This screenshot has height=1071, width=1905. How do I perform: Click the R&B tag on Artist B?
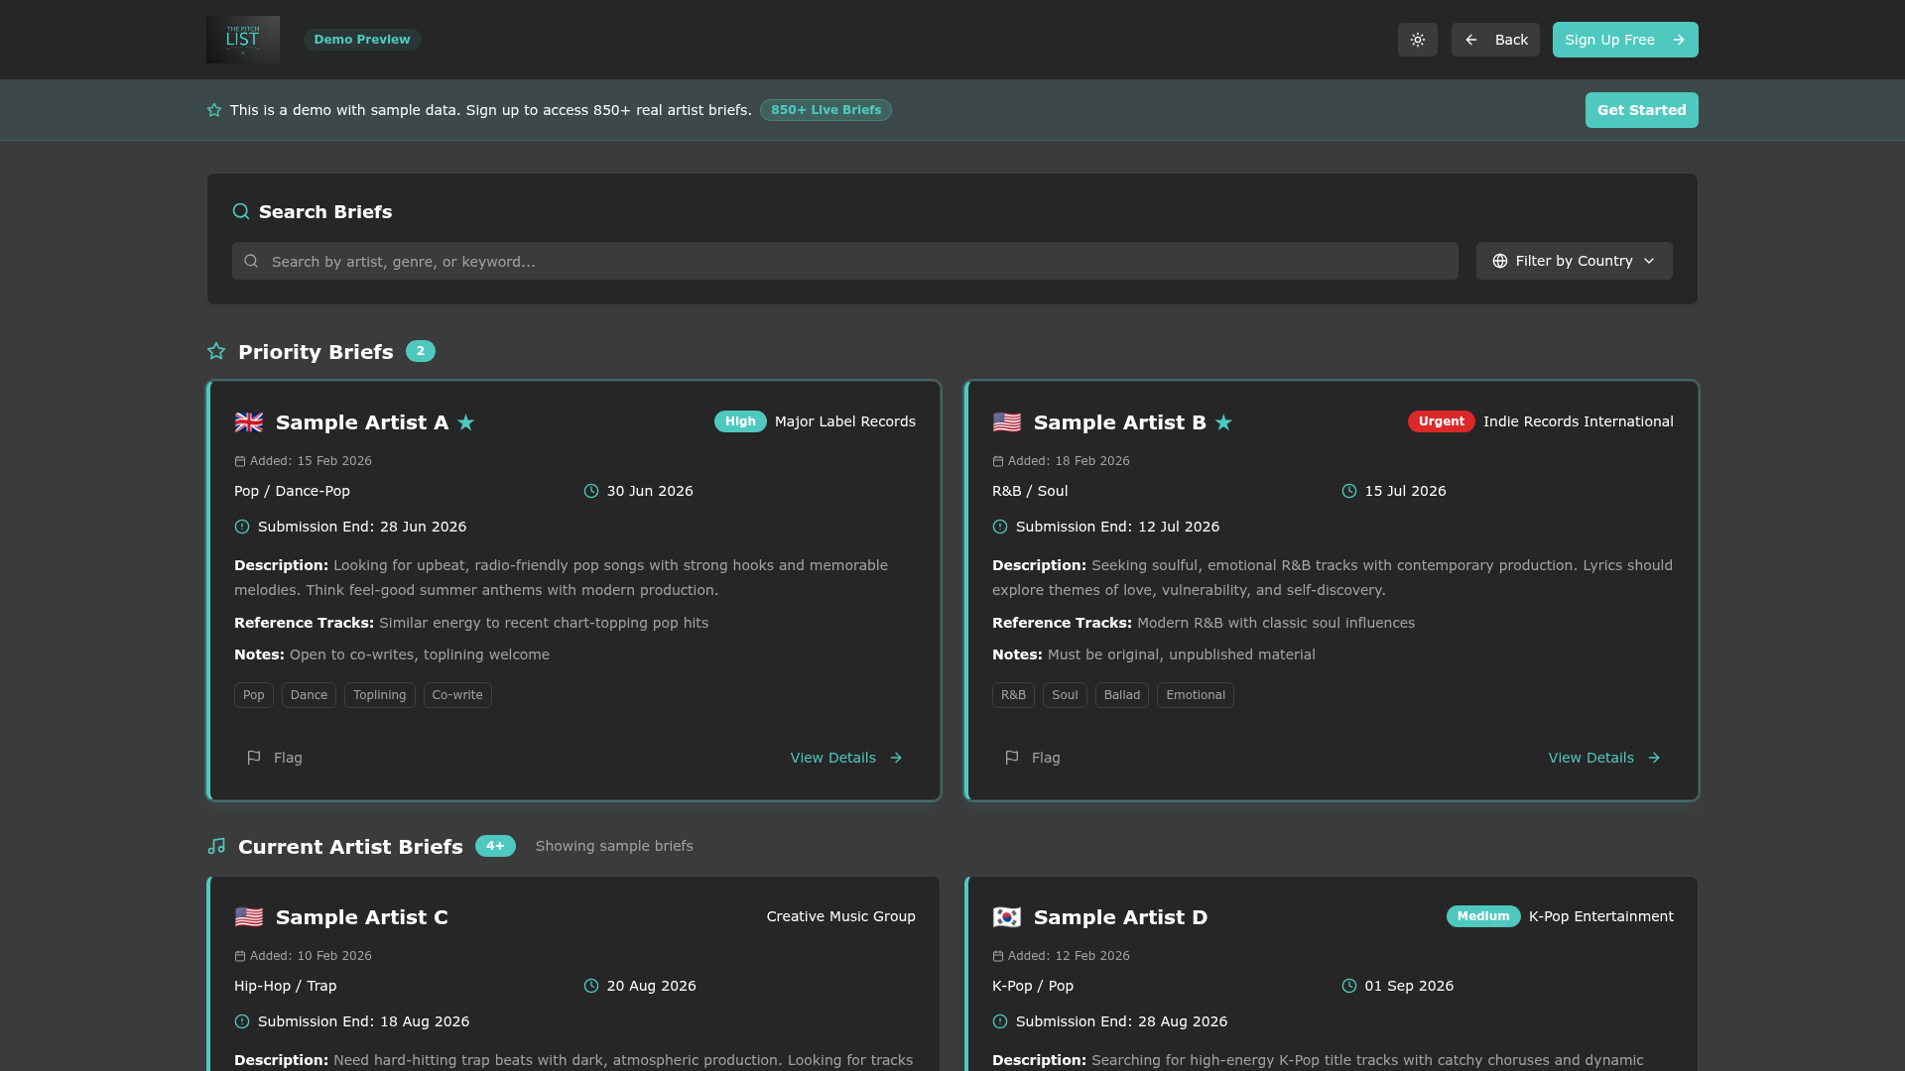coord(1013,695)
